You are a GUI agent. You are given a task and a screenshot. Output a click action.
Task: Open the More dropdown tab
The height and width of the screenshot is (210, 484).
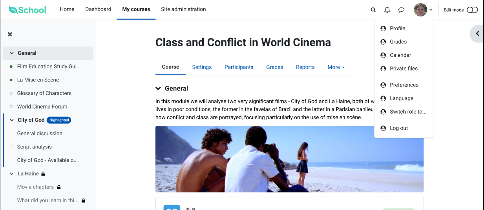[x=336, y=67]
